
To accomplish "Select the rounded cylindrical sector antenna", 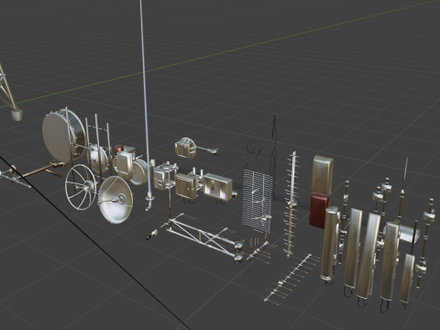I will coord(330,244).
